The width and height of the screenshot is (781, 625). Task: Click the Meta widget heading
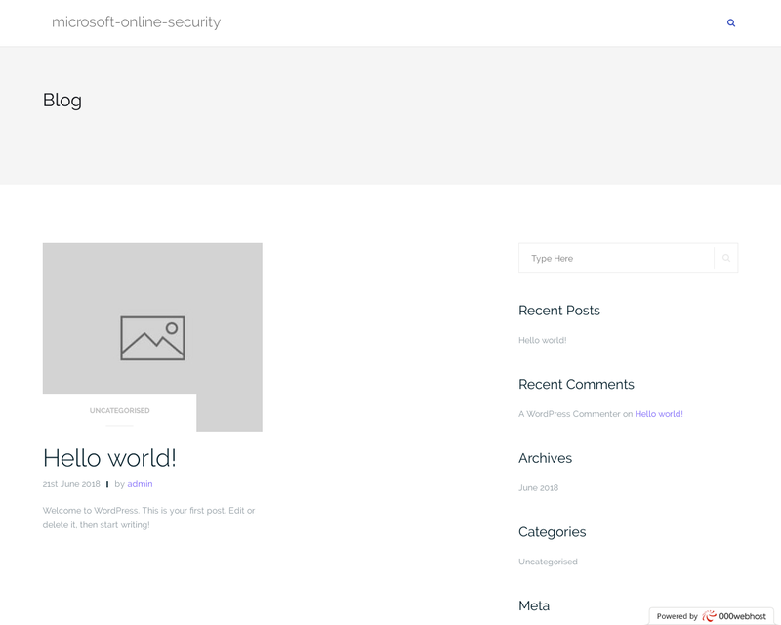pos(534,605)
